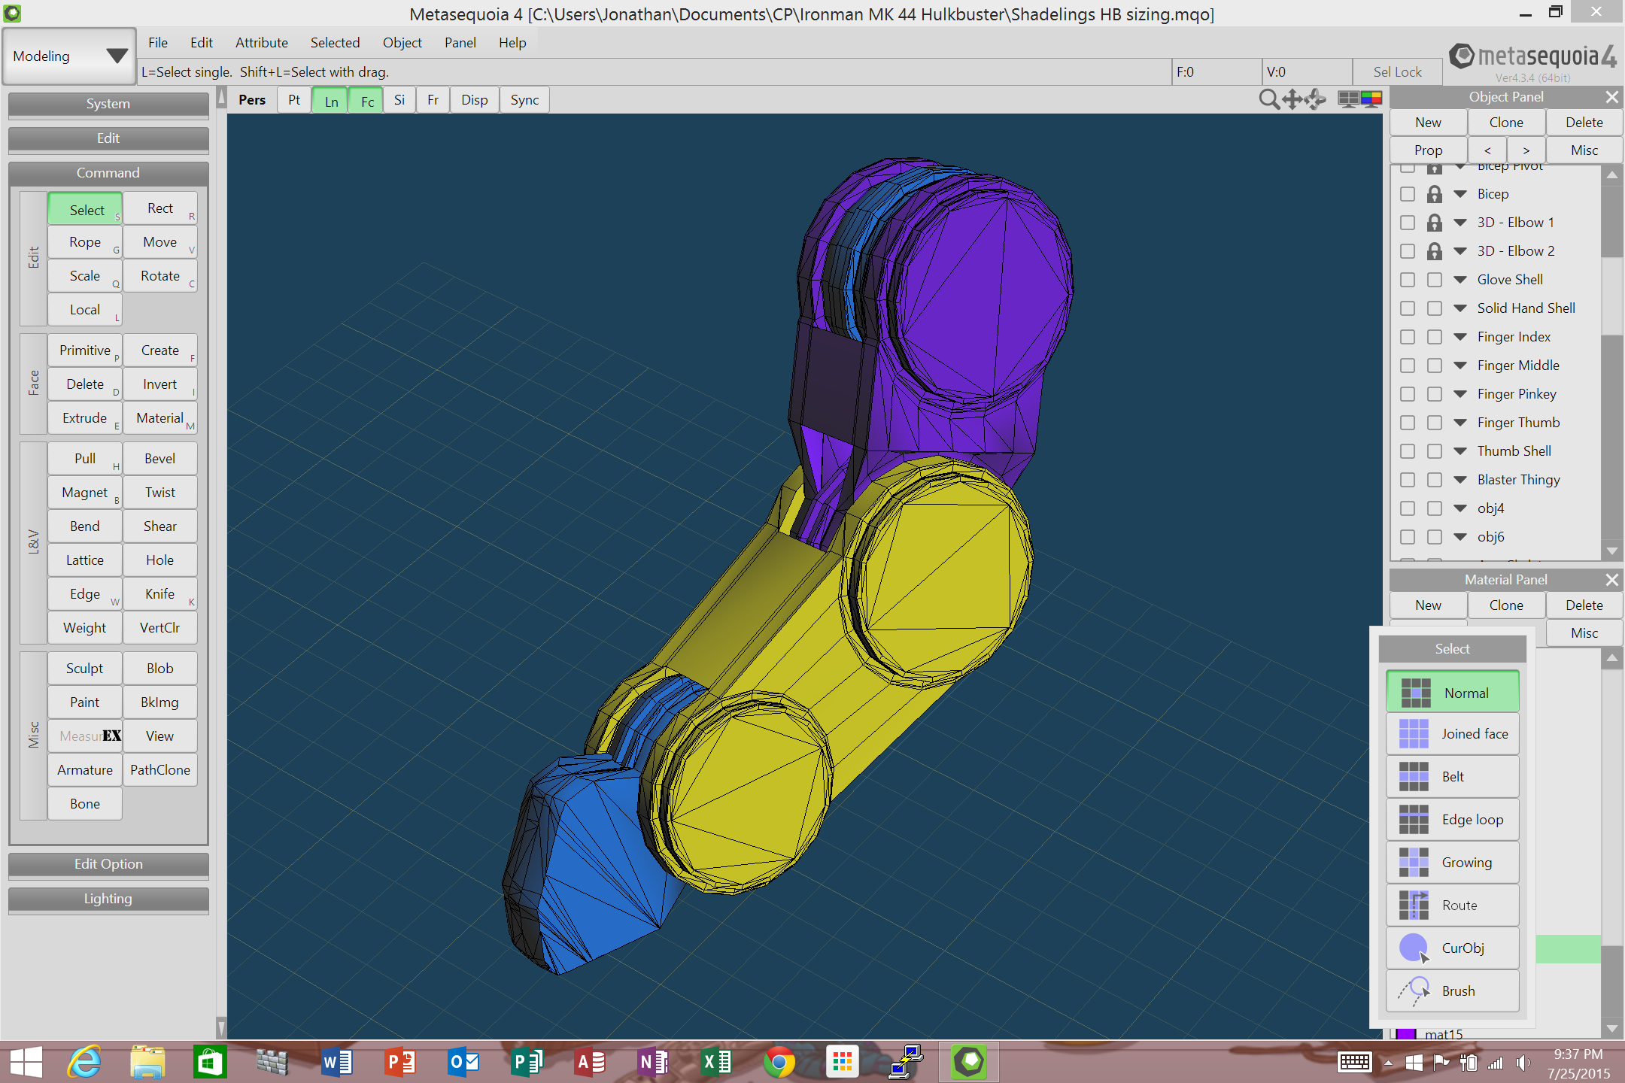Open the Object menu
The image size is (1625, 1083).
pos(402,43)
